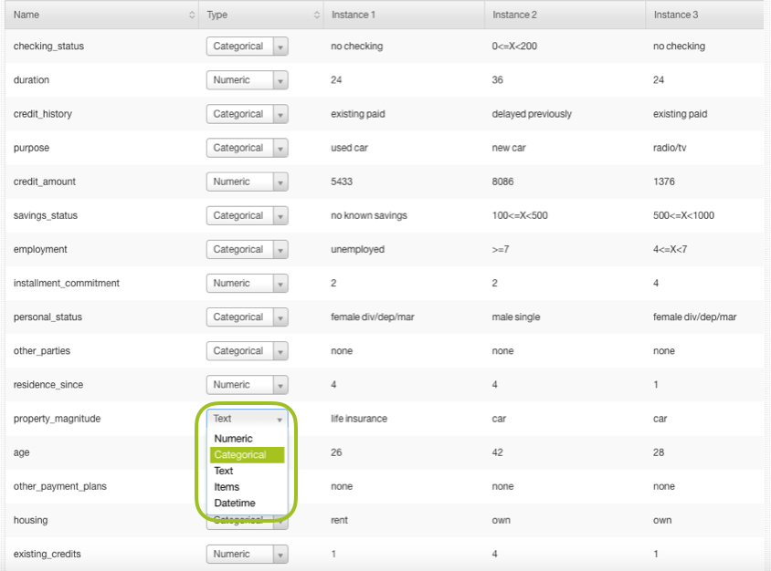
Task: Click the credit_amount field name
Action: click(x=45, y=182)
